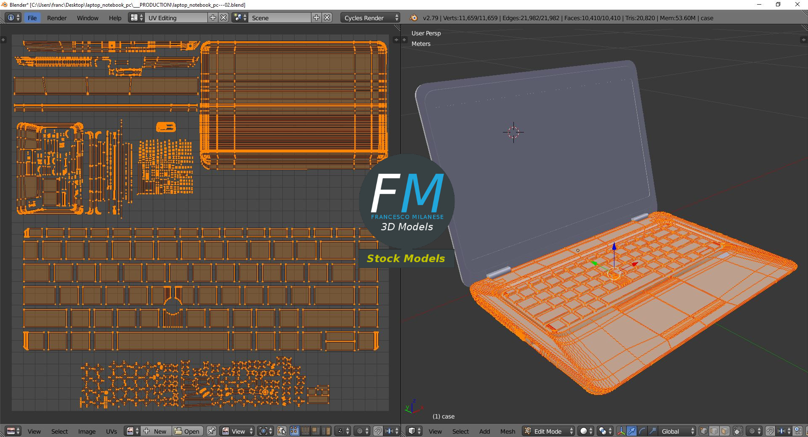Open the UV editor type selector
Screen dimensions: 808x437
13,431
